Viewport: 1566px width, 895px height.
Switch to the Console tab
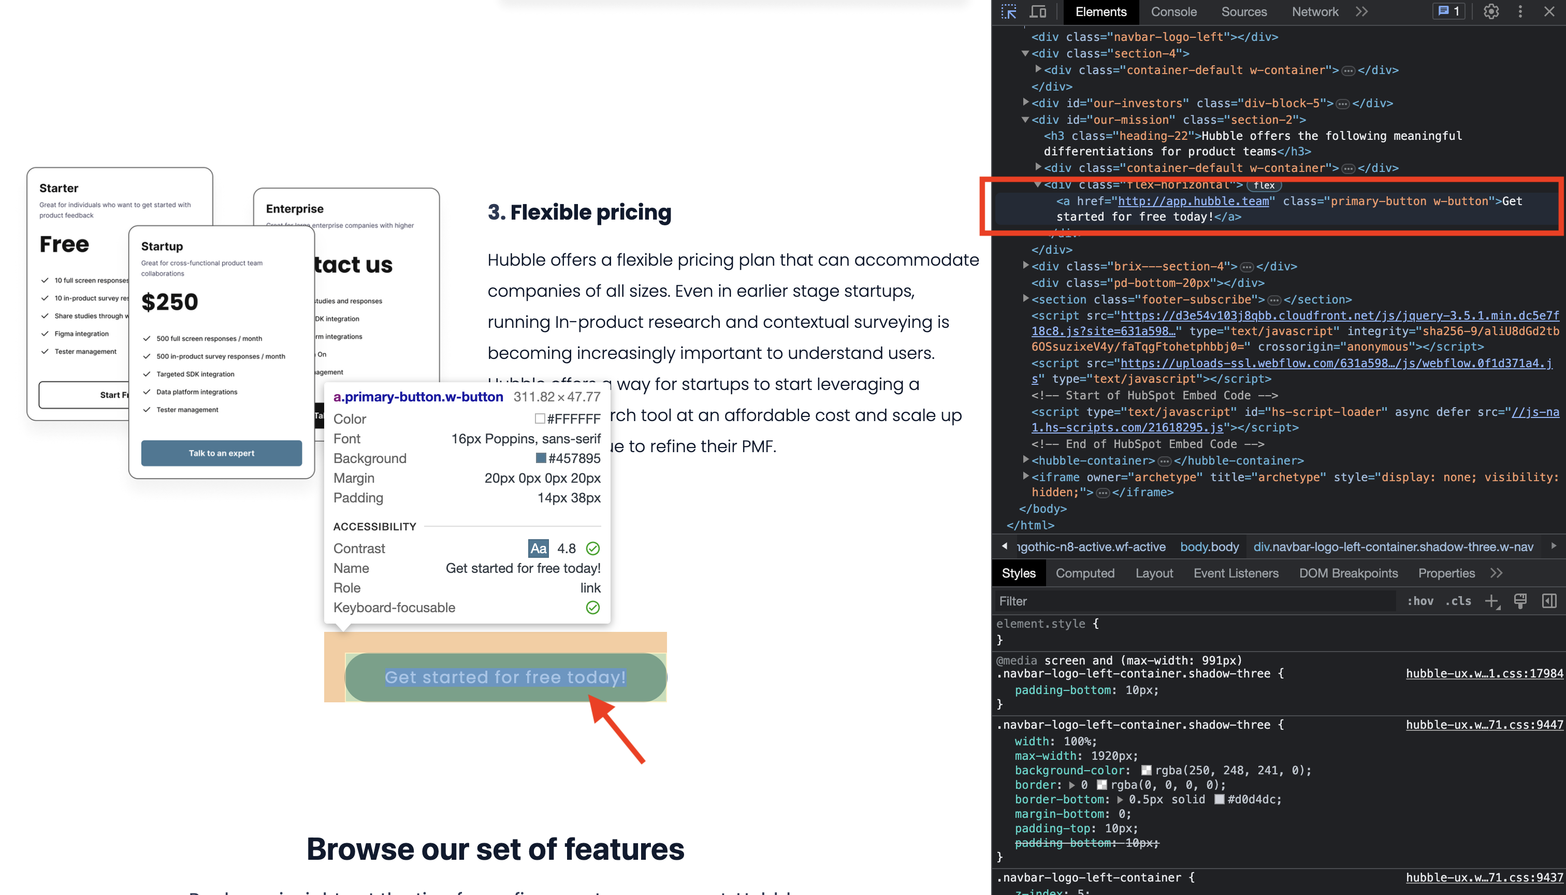[x=1173, y=12]
